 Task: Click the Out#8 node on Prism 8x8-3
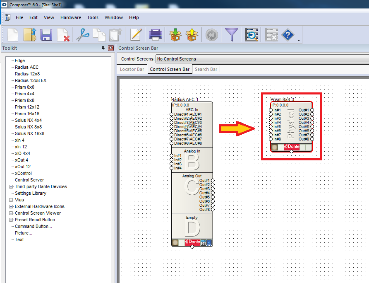[312, 139]
